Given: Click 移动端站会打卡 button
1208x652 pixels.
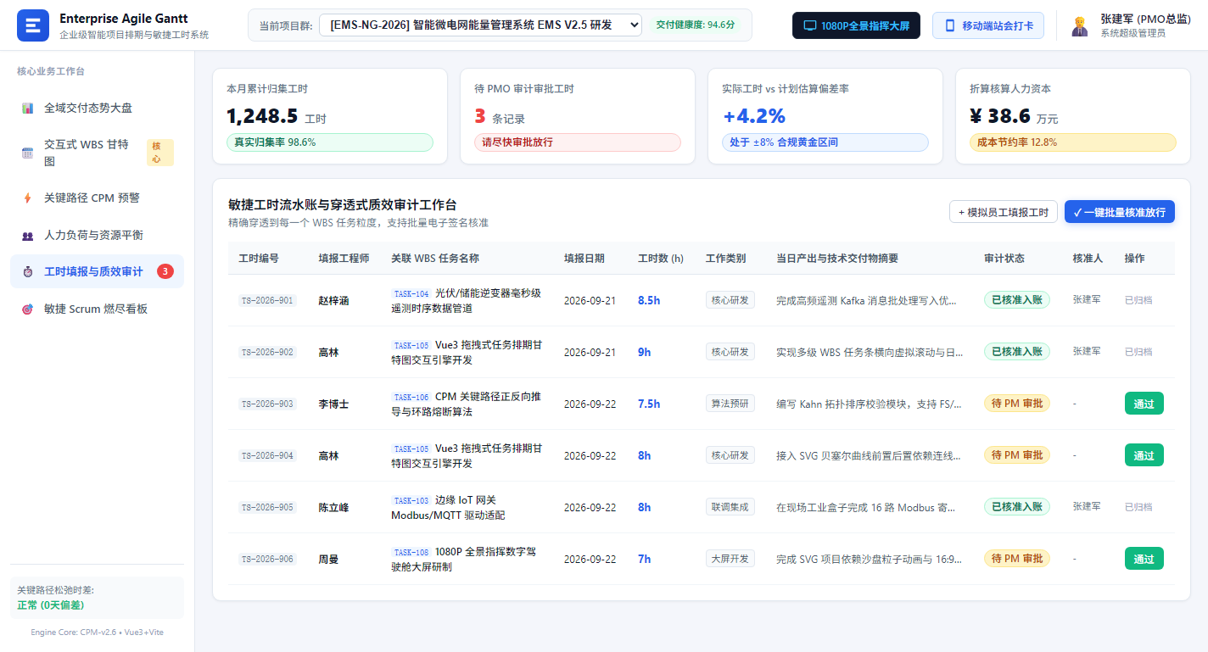Looking at the screenshot, I should 988,25.
